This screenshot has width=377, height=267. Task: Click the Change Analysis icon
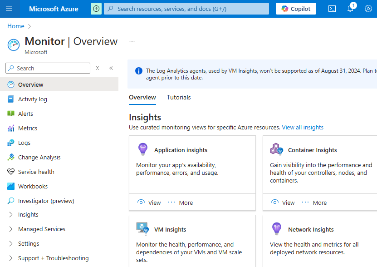coord(11,157)
